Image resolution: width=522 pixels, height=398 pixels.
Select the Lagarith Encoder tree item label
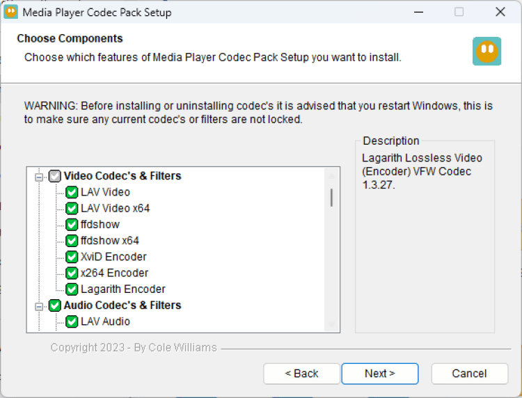(122, 289)
